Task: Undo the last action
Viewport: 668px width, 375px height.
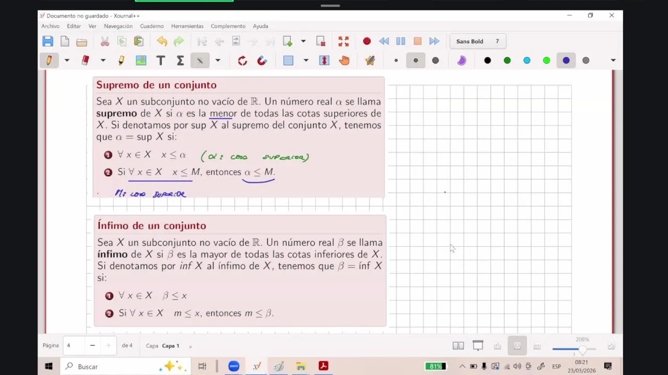Action: pos(162,41)
